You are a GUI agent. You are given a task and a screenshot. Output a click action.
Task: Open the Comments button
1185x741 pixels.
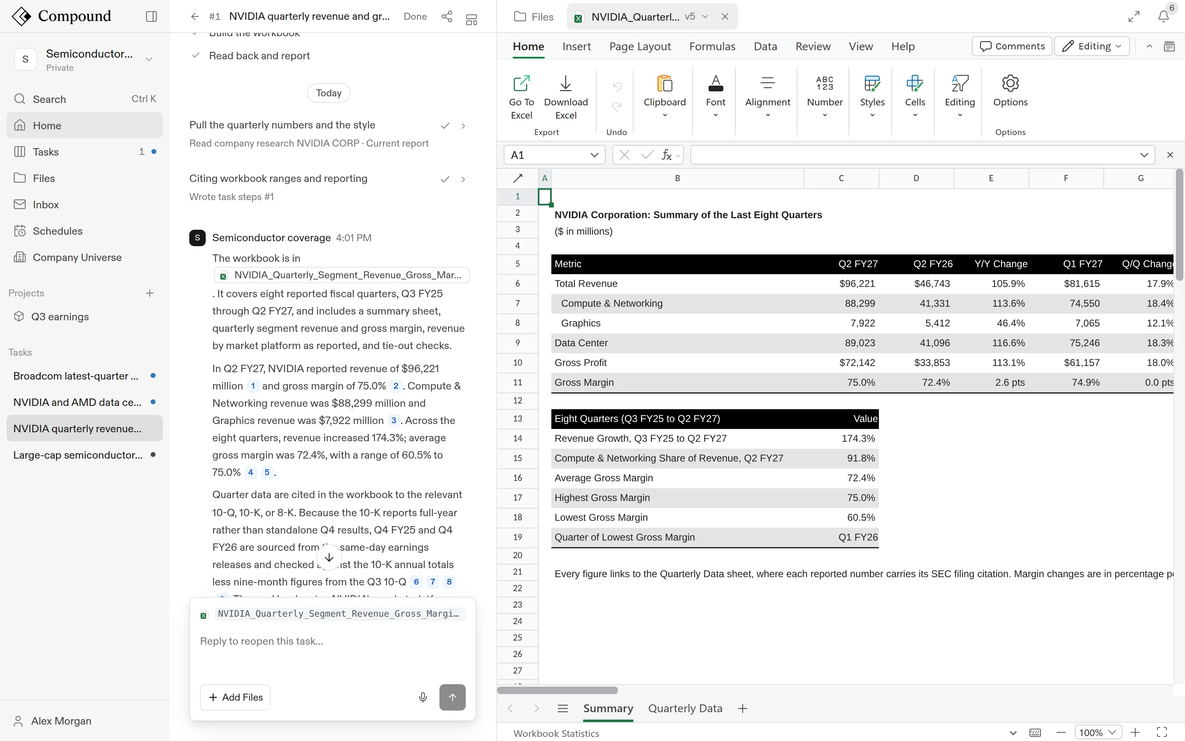pyautogui.click(x=1012, y=46)
